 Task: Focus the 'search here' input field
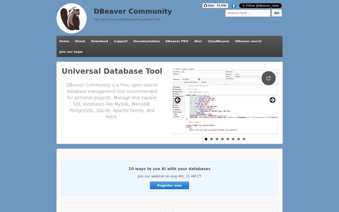tap(248, 13)
